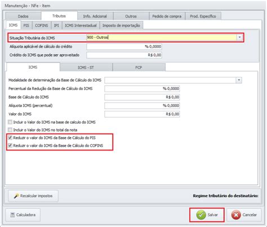Check Incluir ICMS na base de calculo

(10, 122)
